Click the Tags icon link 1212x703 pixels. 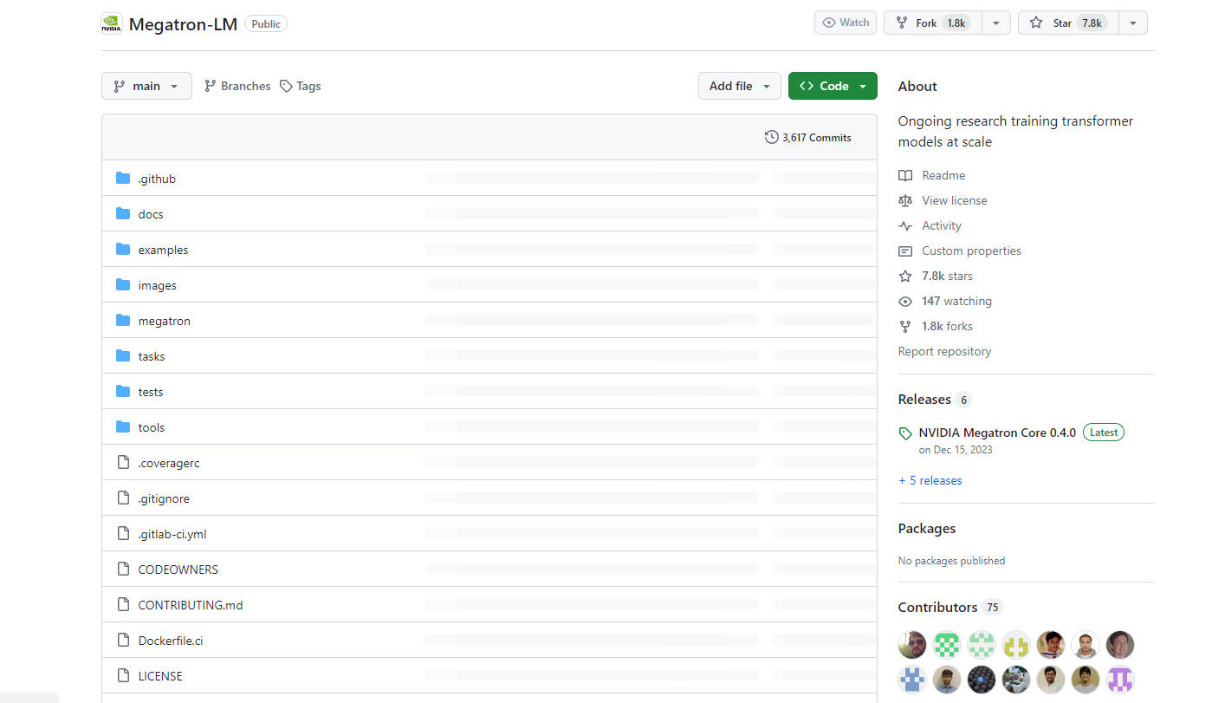(286, 86)
